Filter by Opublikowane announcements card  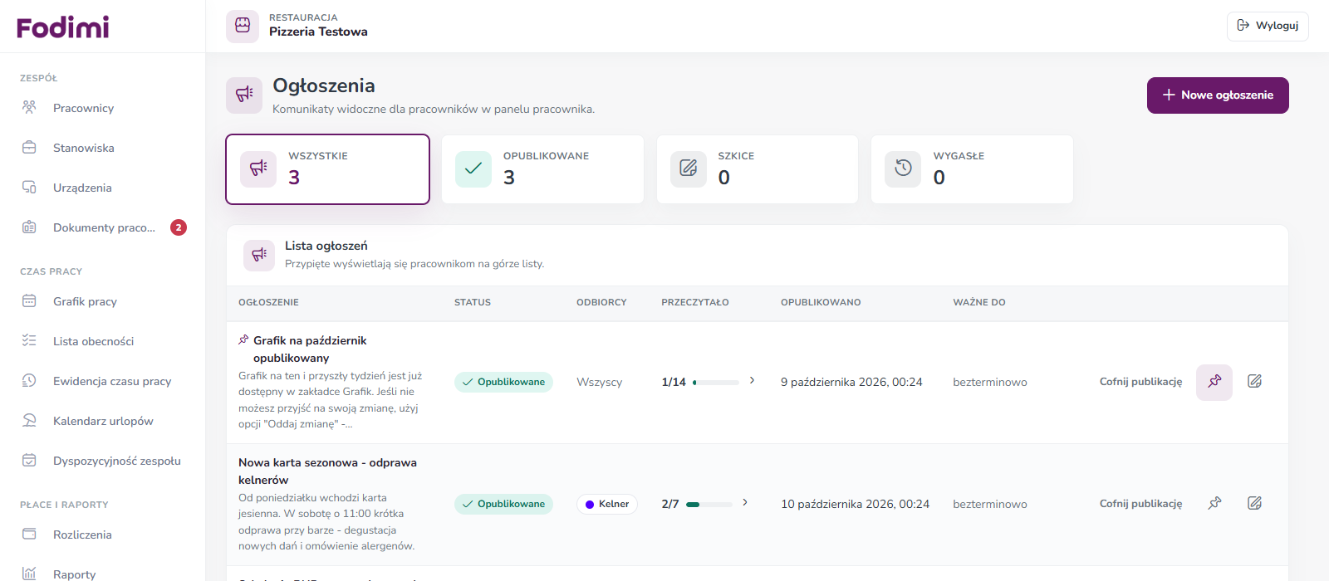[x=542, y=169]
